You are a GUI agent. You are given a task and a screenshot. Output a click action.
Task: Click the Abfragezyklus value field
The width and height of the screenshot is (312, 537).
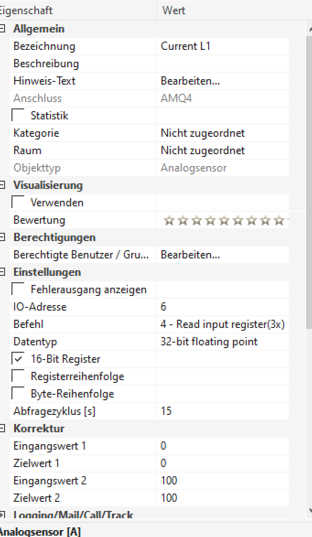coord(222,411)
